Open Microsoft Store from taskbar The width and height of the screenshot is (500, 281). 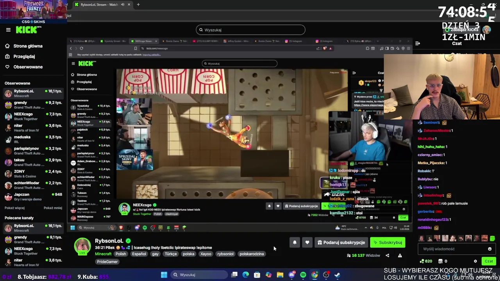coord(257,275)
